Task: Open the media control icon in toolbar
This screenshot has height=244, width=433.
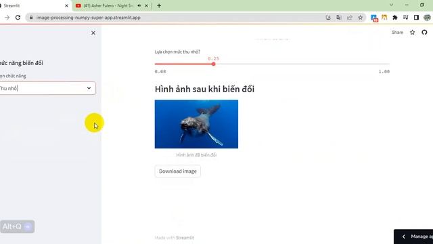Action: [x=406, y=18]
